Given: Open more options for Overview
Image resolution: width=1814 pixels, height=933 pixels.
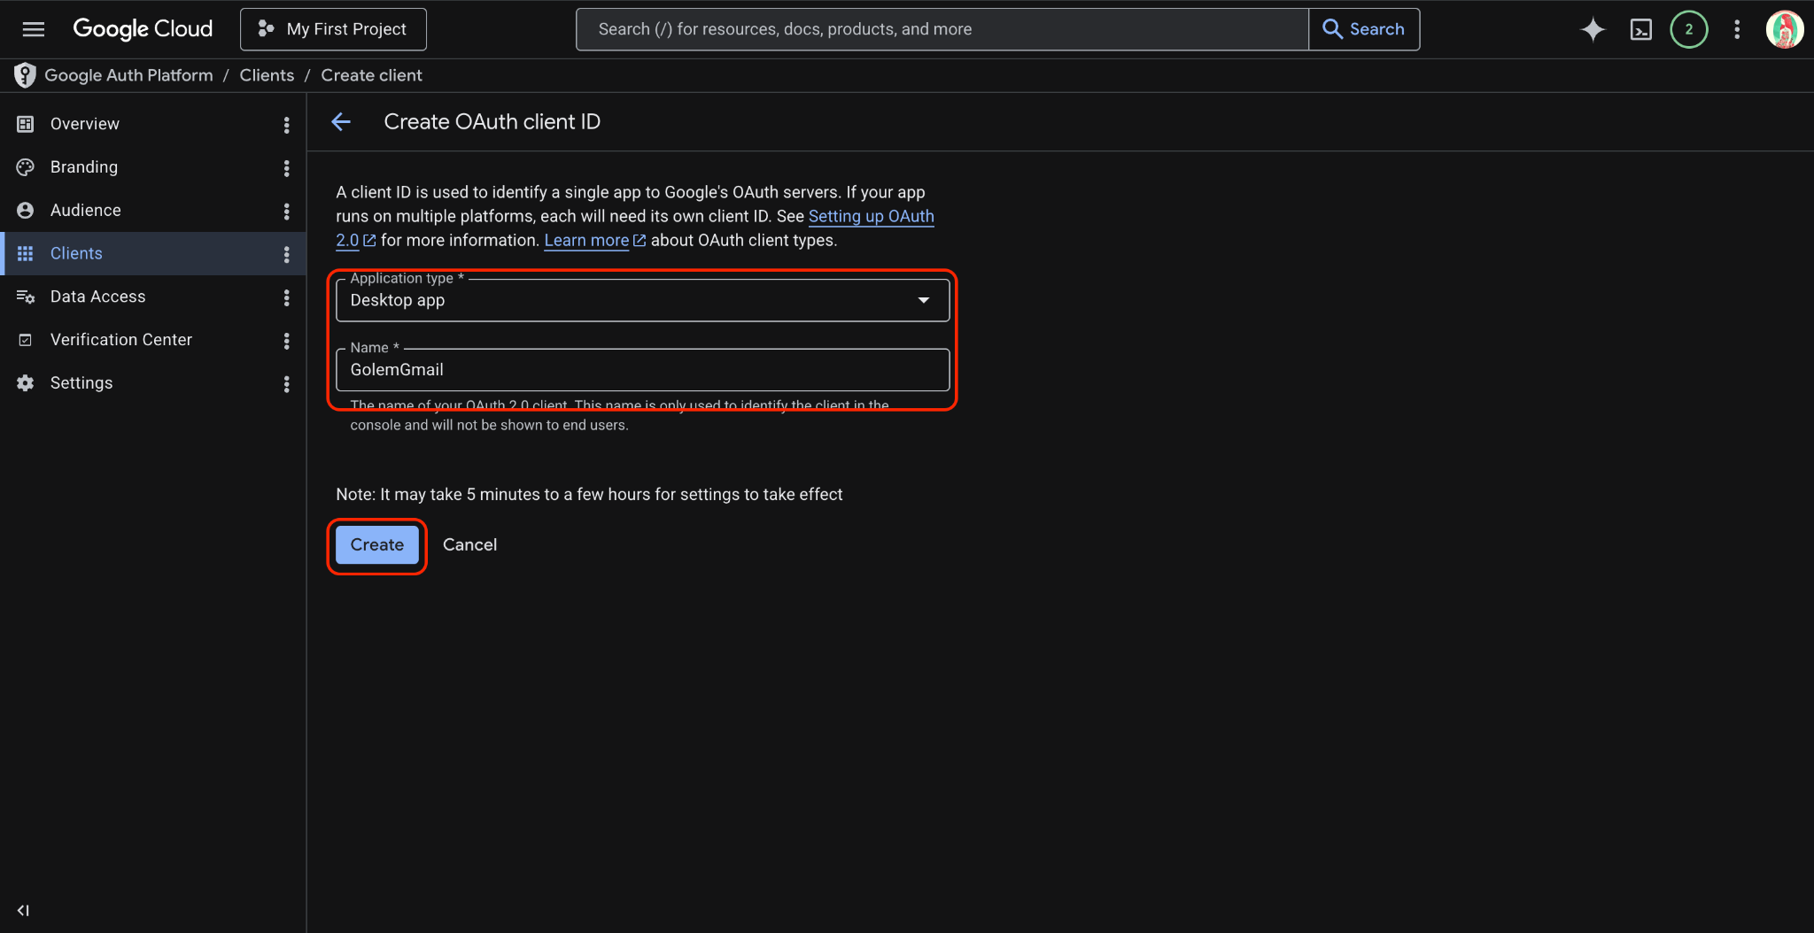Looking at the screenshot, I should (x=286, y=125).
